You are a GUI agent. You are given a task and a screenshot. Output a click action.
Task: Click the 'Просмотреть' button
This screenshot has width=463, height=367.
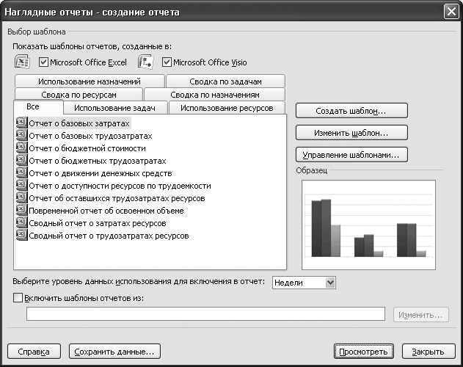coord(363,351)
